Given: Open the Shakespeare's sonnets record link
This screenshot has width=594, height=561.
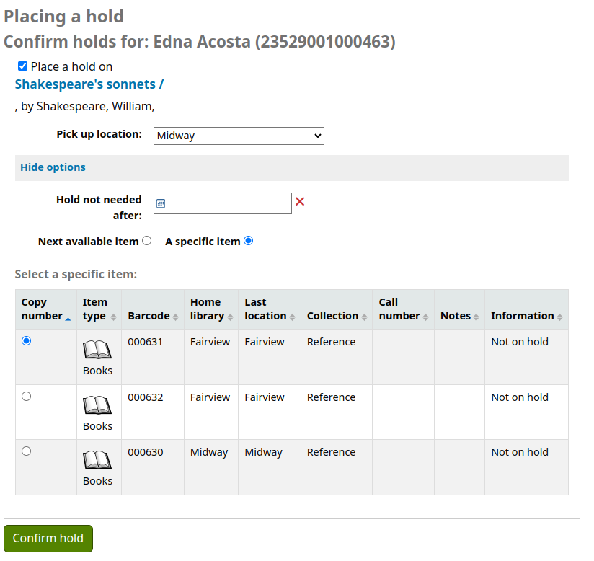Looking at the screenshot, I should click(89, 84).
